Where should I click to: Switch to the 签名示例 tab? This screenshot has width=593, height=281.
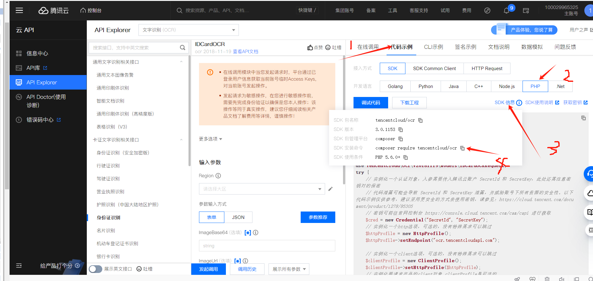[x=465, y=47]
